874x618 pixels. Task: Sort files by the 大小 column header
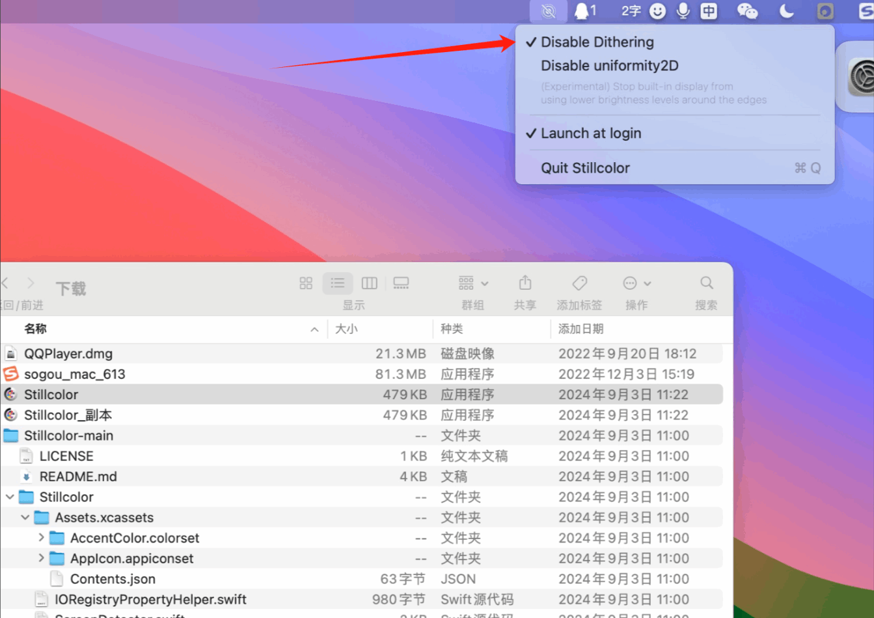click(346, 330)
